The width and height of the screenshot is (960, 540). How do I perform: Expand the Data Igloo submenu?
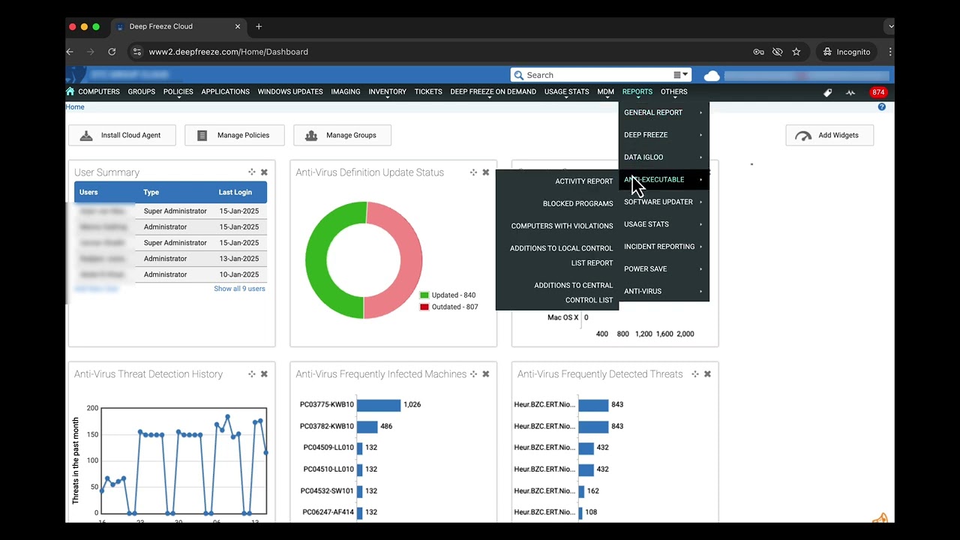point(664,157)
